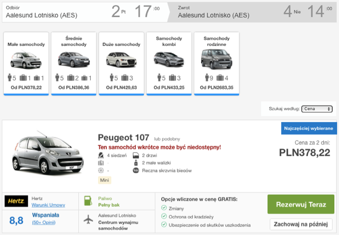The image size is (339, 235).
Task: Click the gearbox icon by Reczna skrzynia biegów
Action: point(136,170)
